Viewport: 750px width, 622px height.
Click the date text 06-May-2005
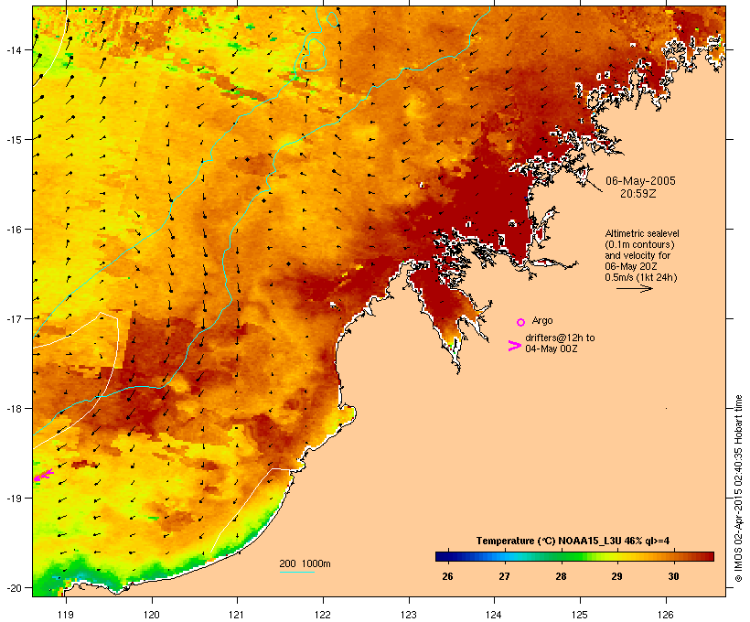pos(640,181)
